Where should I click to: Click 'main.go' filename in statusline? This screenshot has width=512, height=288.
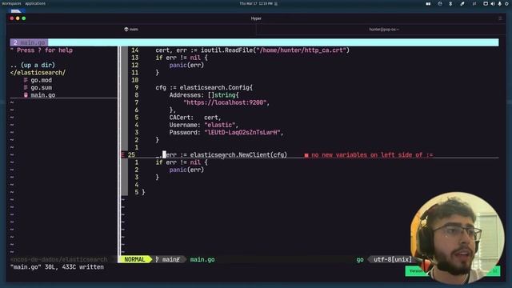click(x=202, y=259)
